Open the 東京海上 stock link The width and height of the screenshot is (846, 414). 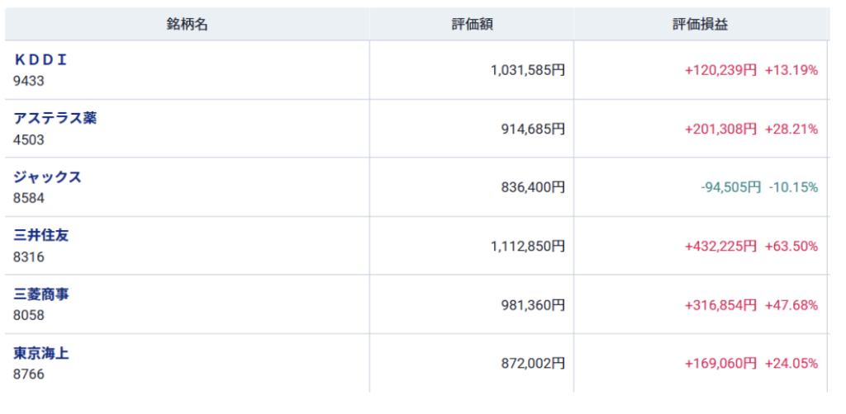41,353
